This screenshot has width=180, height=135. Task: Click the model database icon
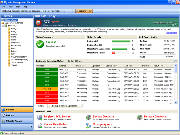pos(9,37)
